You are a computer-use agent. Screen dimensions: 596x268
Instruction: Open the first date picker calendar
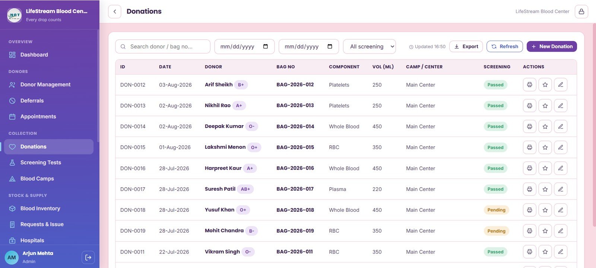266,47
